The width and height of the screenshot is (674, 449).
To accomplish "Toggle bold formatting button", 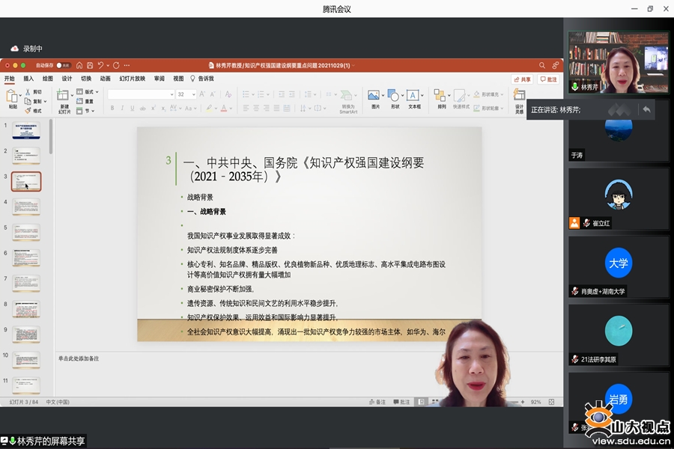I will click(112, 109).
